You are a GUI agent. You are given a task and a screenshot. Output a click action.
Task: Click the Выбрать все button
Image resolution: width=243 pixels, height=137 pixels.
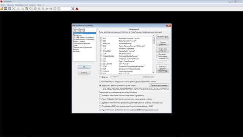point(163,37)
